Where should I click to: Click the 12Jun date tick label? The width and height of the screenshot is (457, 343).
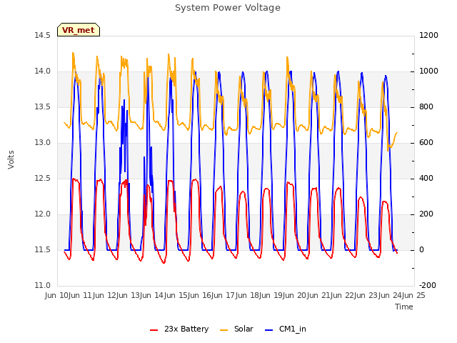click(x=117, y=295)
